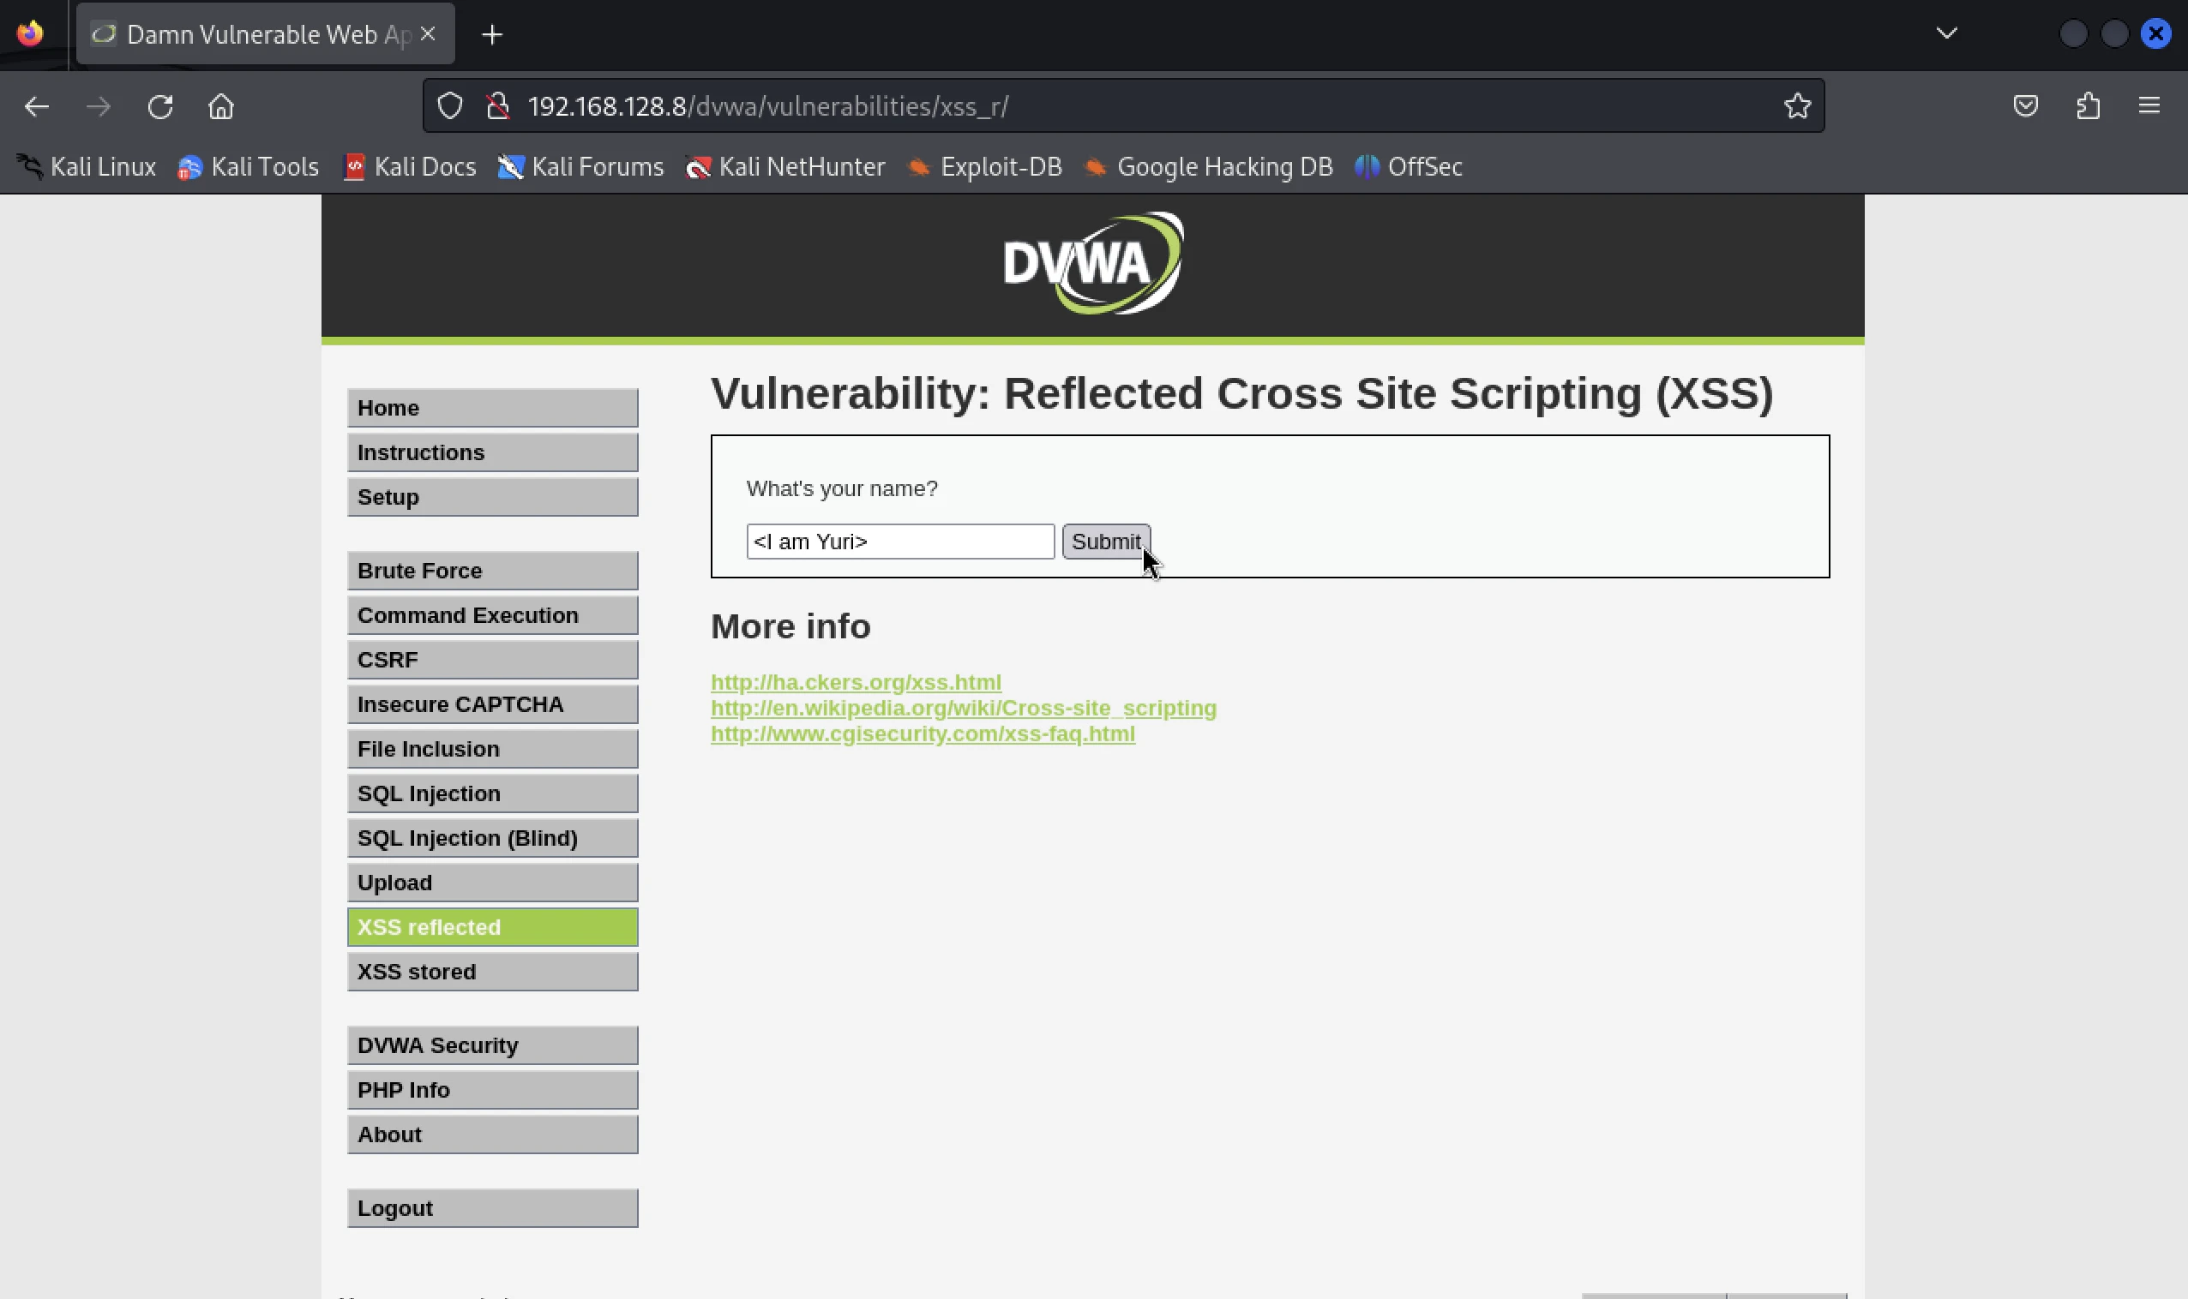Image resolution: width=2188 pixels, height=1299 pixels.
Task: Log out via the Logout item
Action: (x=492, y=1209)
